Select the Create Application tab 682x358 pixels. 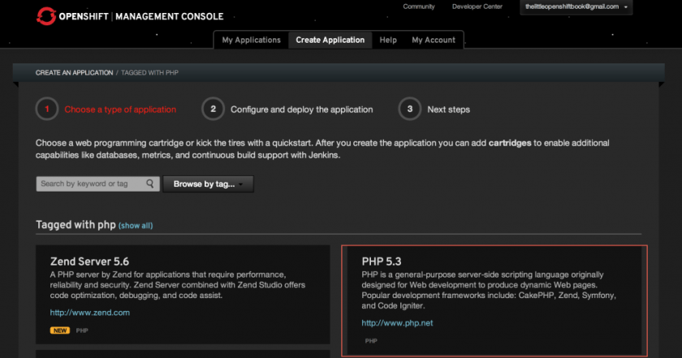coord(330,40)
